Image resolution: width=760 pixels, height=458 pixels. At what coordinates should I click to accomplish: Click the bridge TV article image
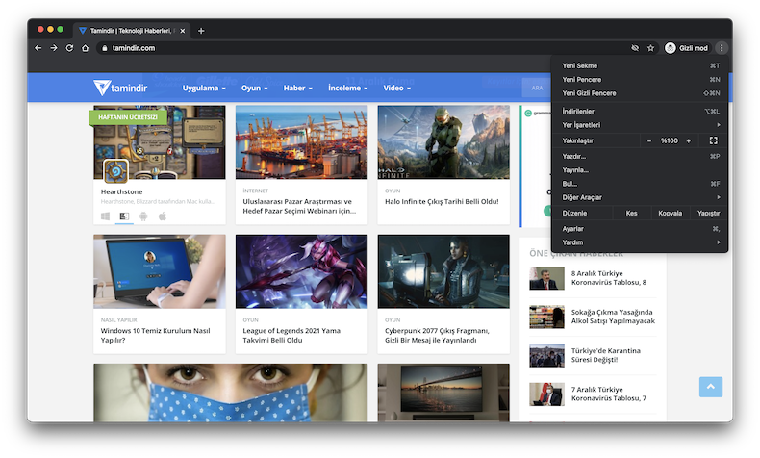(443, 393)
